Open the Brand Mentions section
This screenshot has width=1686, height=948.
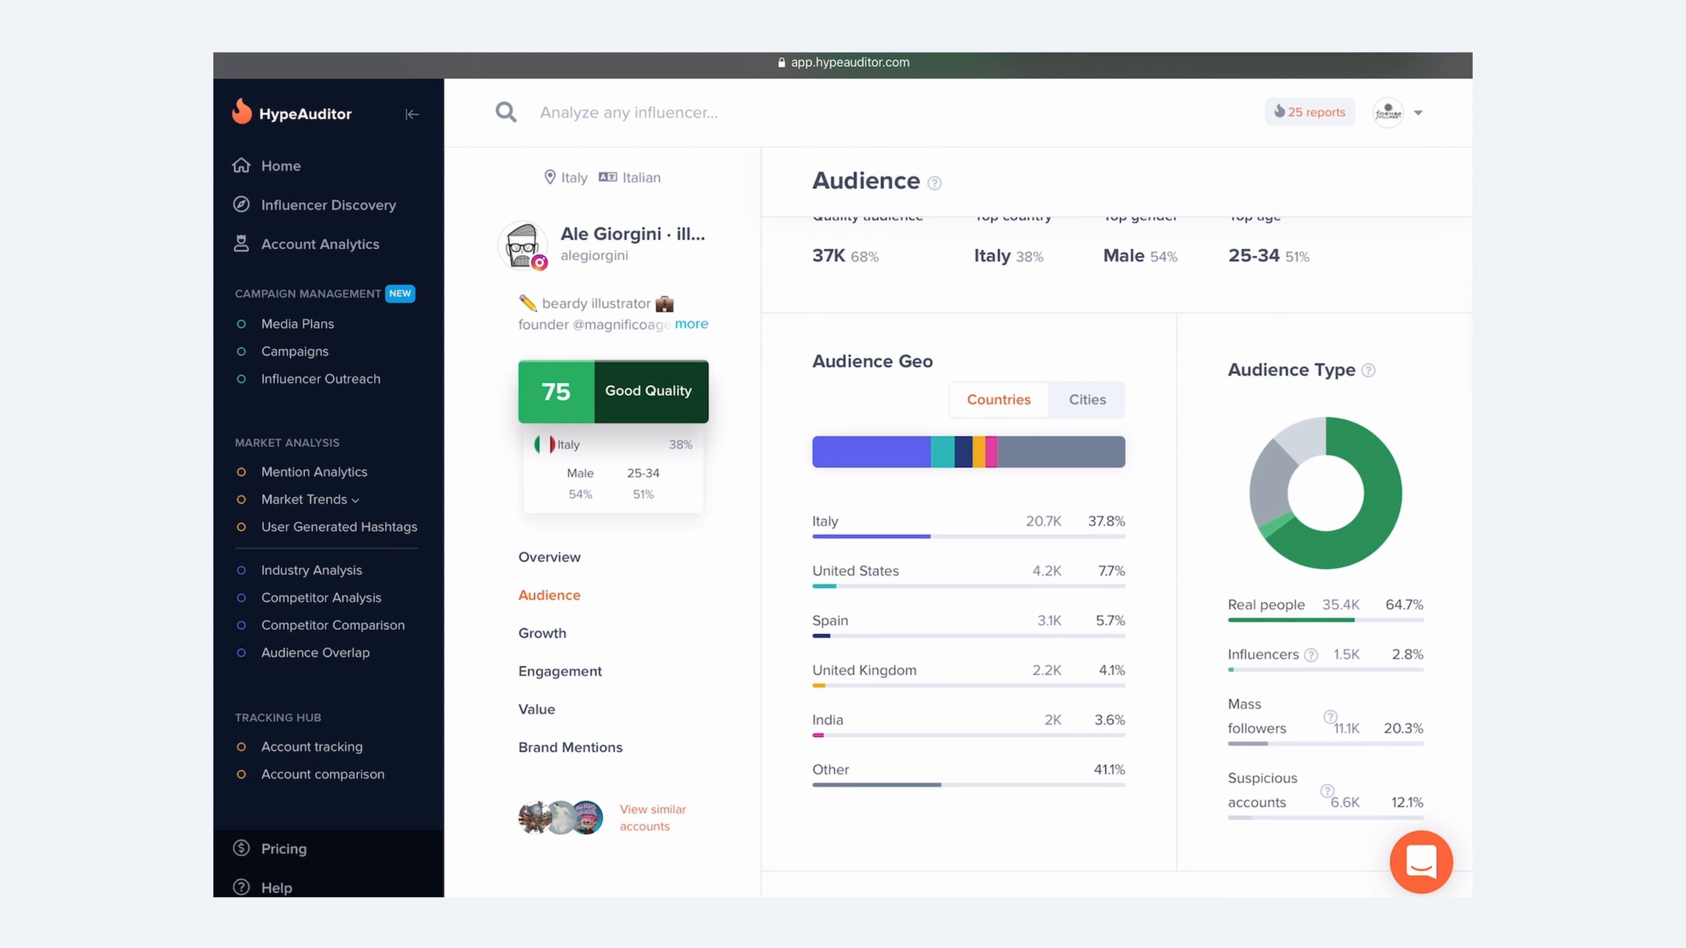pyautogui.click(x=570, y=747)
